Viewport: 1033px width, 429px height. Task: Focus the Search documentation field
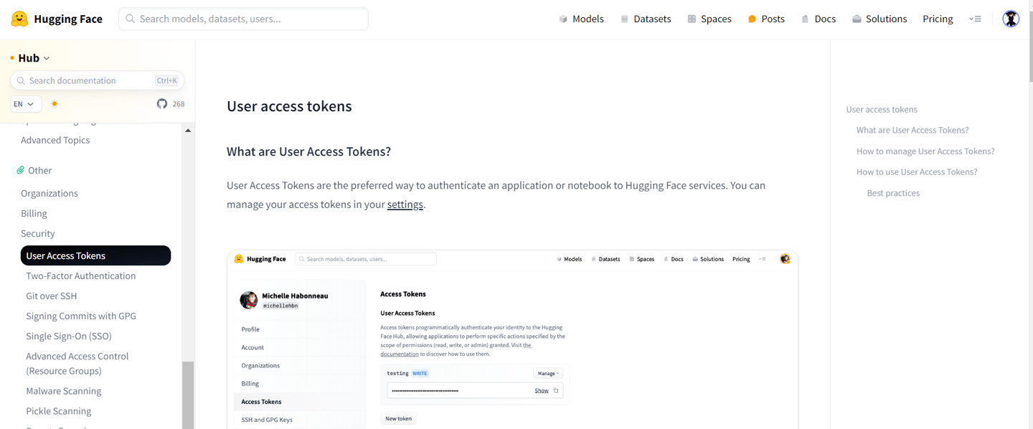tap(97, 80)
